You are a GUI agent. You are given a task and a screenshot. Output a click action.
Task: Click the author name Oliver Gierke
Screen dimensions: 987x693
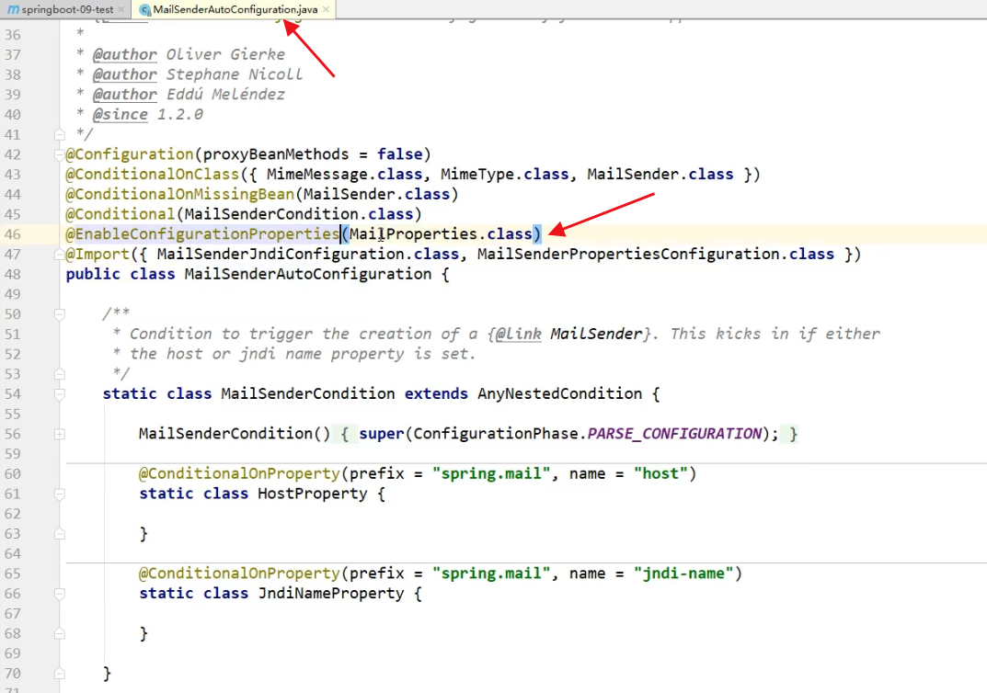[225, 55]
